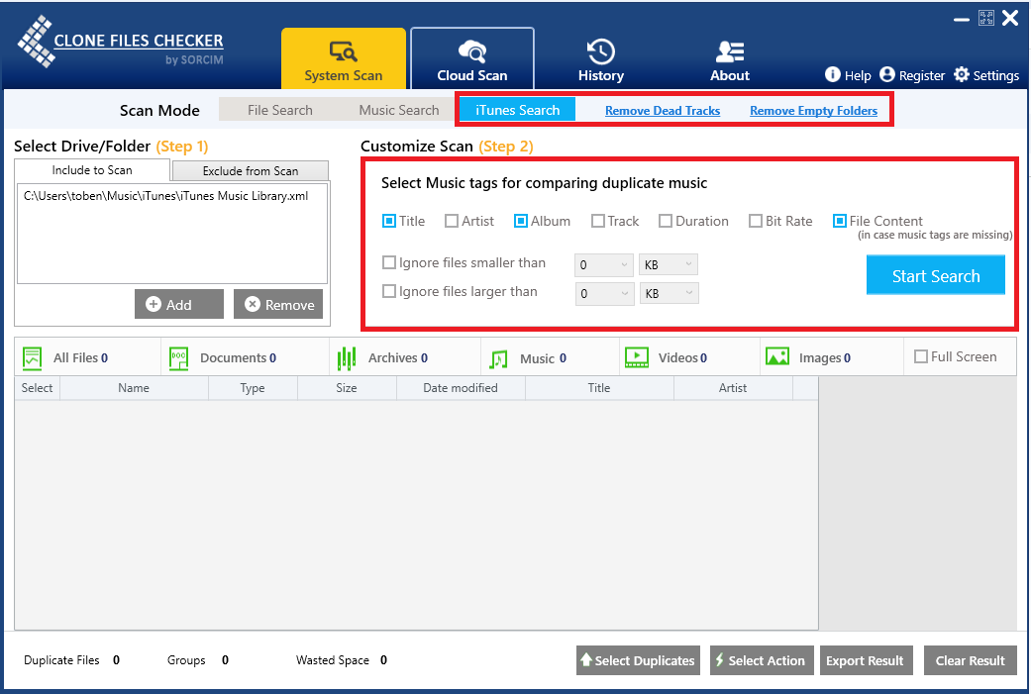Expand the larger-than KB unit dropdown
The height and width of the screenshot is (694, 1031).
pyautogui.click(x=669, y=294)
